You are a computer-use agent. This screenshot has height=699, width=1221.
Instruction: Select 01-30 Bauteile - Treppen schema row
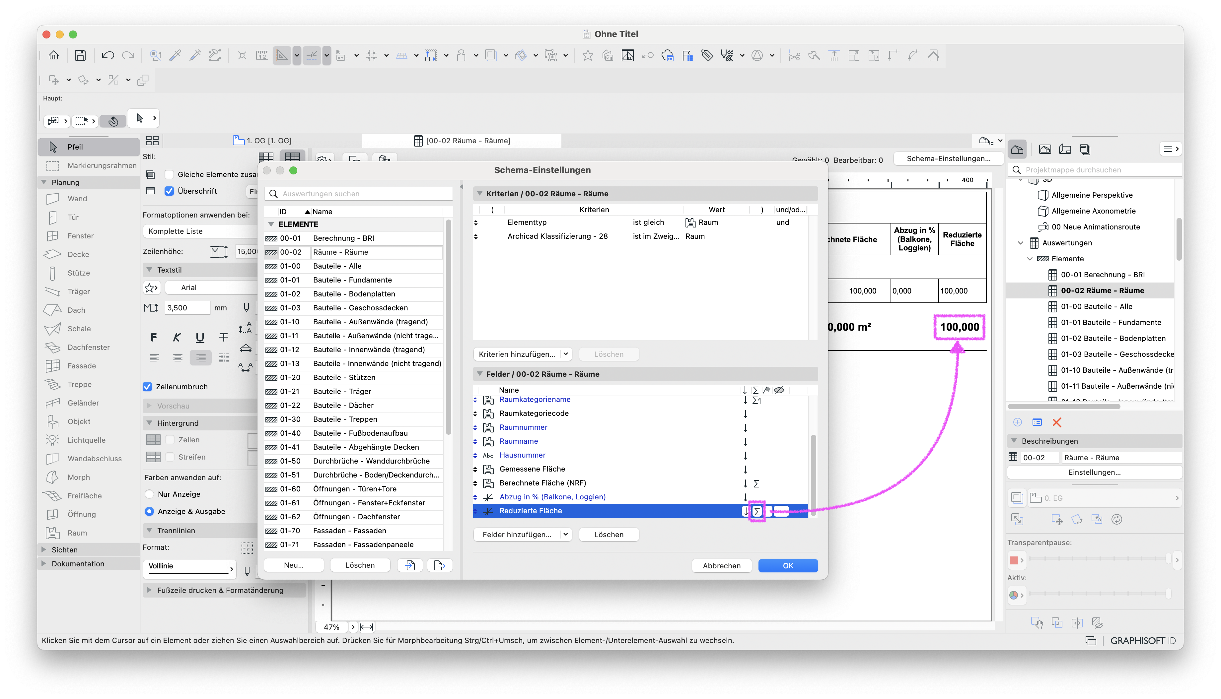click(353, 419)
